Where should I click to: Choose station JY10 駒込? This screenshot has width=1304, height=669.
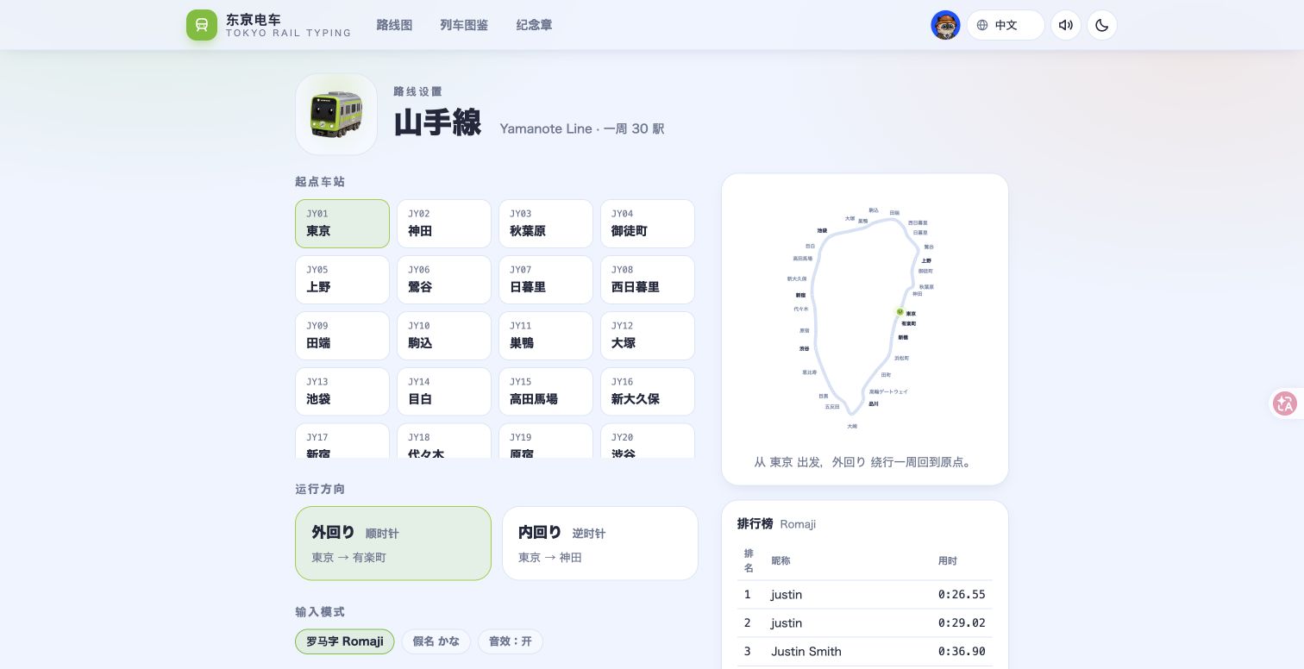[x=444, y=336]
